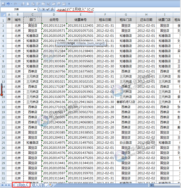Confirm formula with the checkmark icon

click(48, 9)
